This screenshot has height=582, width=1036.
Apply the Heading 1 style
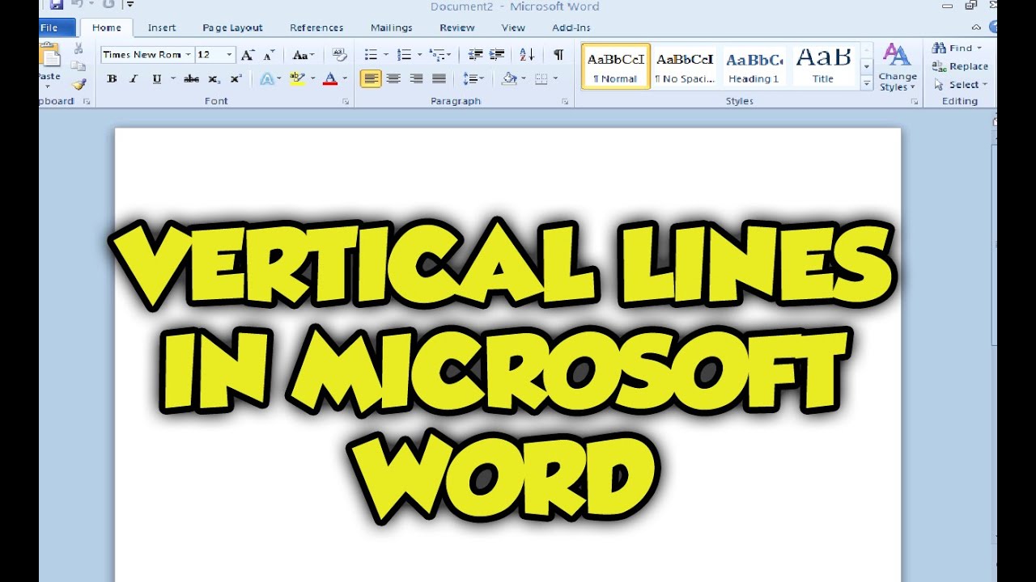(x=754, y=65)
